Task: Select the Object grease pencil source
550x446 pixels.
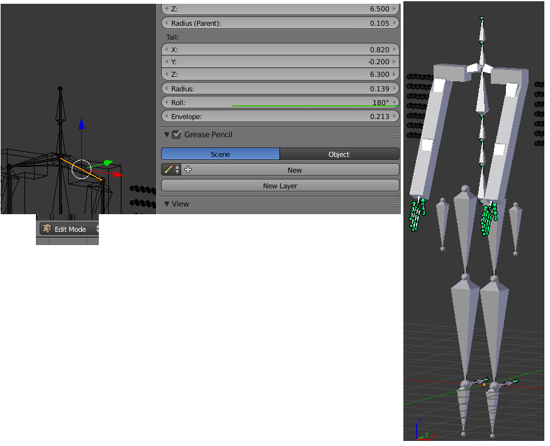Action: 339,154
